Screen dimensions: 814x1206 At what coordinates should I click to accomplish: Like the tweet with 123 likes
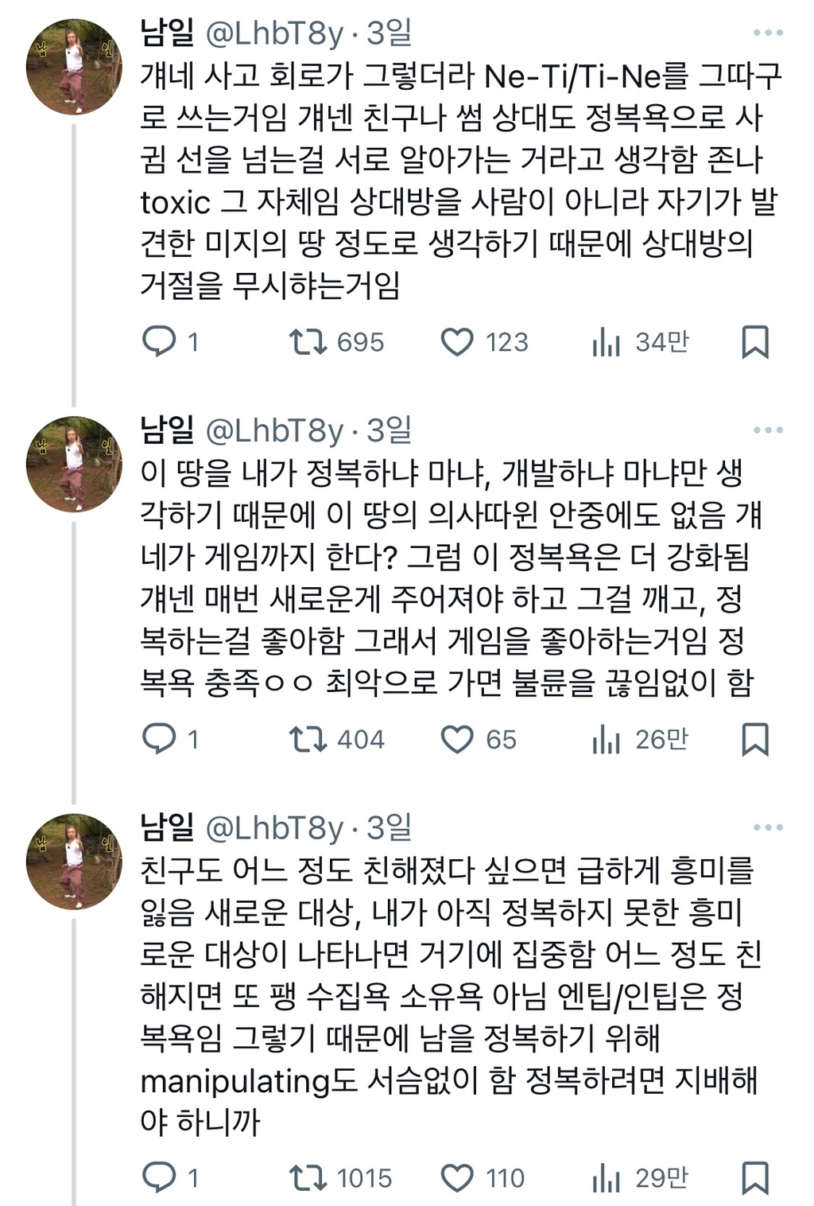coord(457,342)
